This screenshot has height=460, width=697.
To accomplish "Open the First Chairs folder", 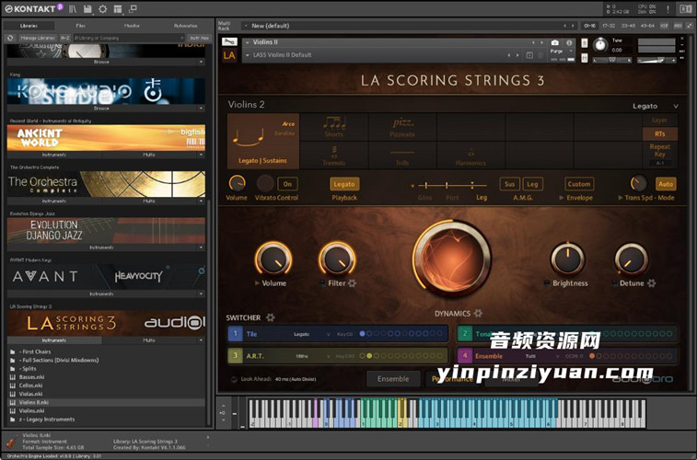I will 35,351.
